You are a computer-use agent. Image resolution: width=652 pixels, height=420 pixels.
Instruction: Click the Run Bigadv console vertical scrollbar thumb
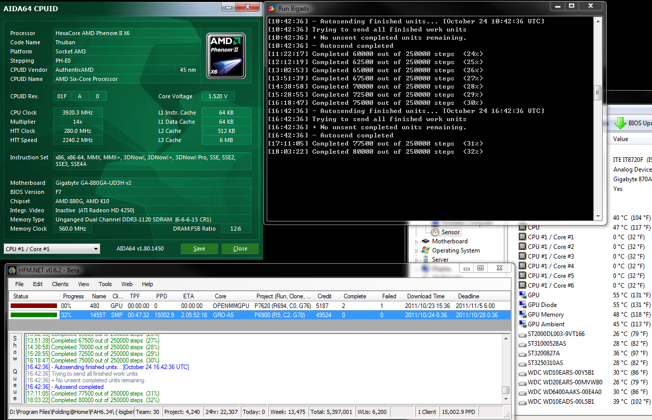tap(598, 93)
